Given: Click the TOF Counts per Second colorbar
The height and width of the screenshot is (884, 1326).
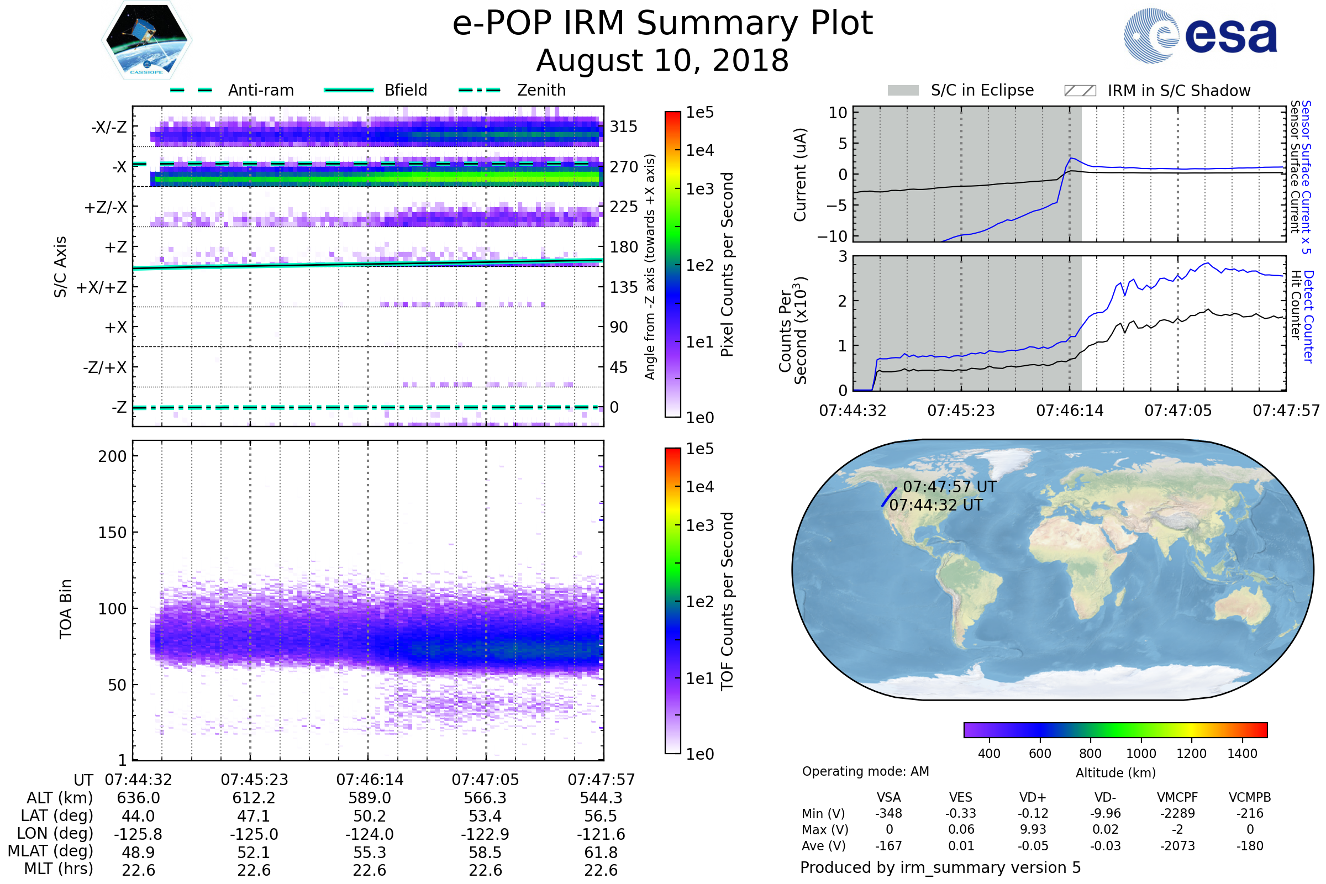Looking at the screenshot, I should coord(672,601).
